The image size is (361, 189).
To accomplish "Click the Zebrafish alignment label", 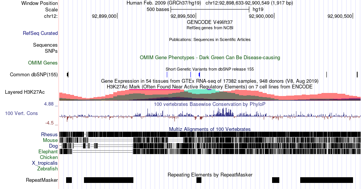I will tap(47, 169).
